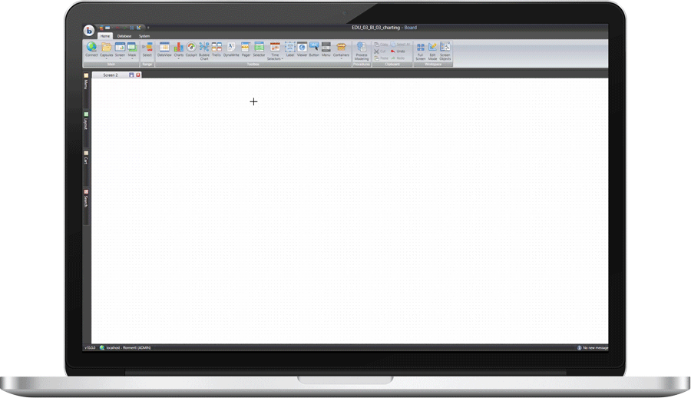This screenshot has height=398, width=691.
Task: Expand the Mask dropdown arrow
Action: [x=132, y=58]
